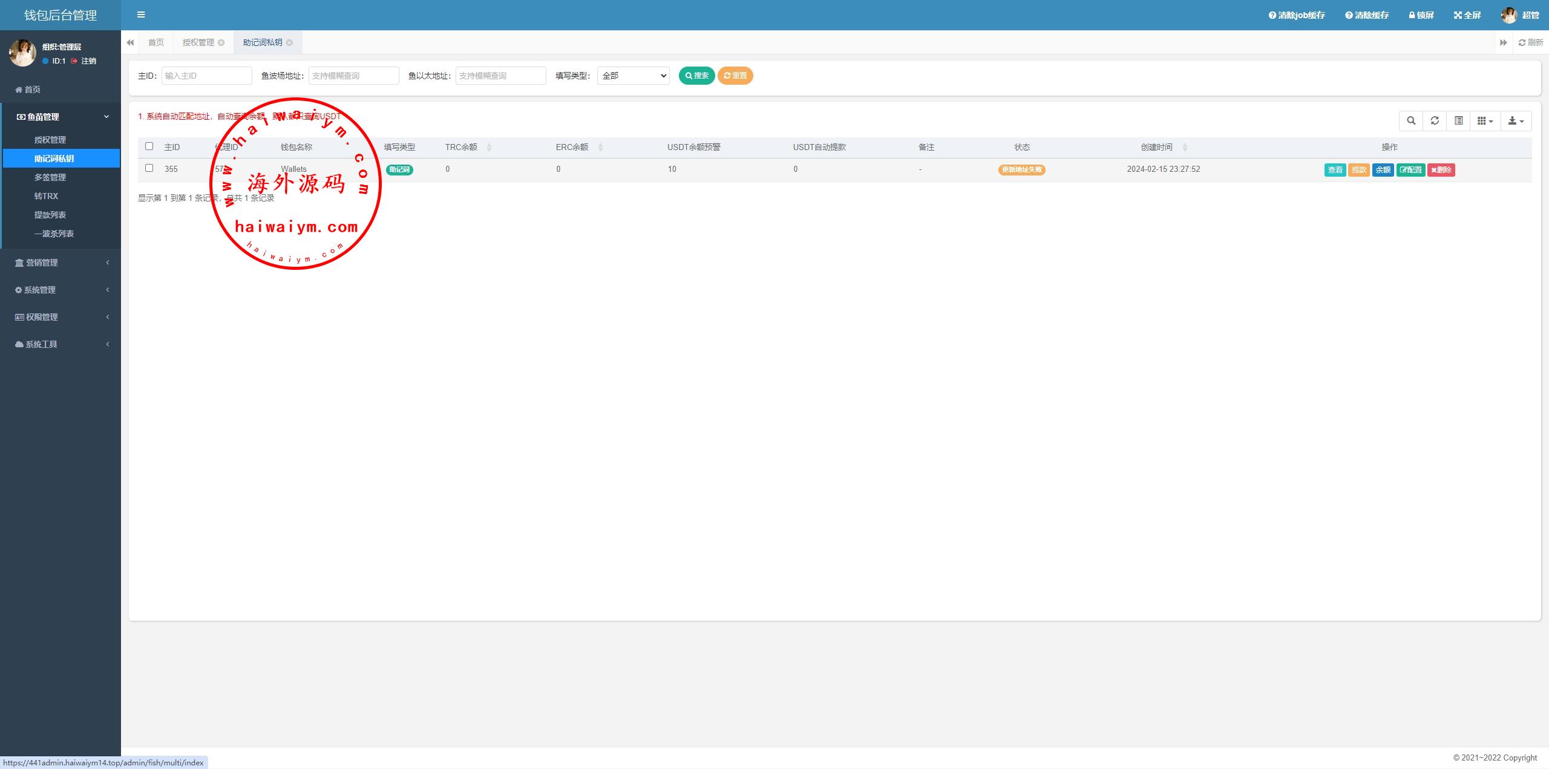Viewport: 1549px width, 769px height.
Task: Click the table refresh icon
Action: tap(1435, 121)
